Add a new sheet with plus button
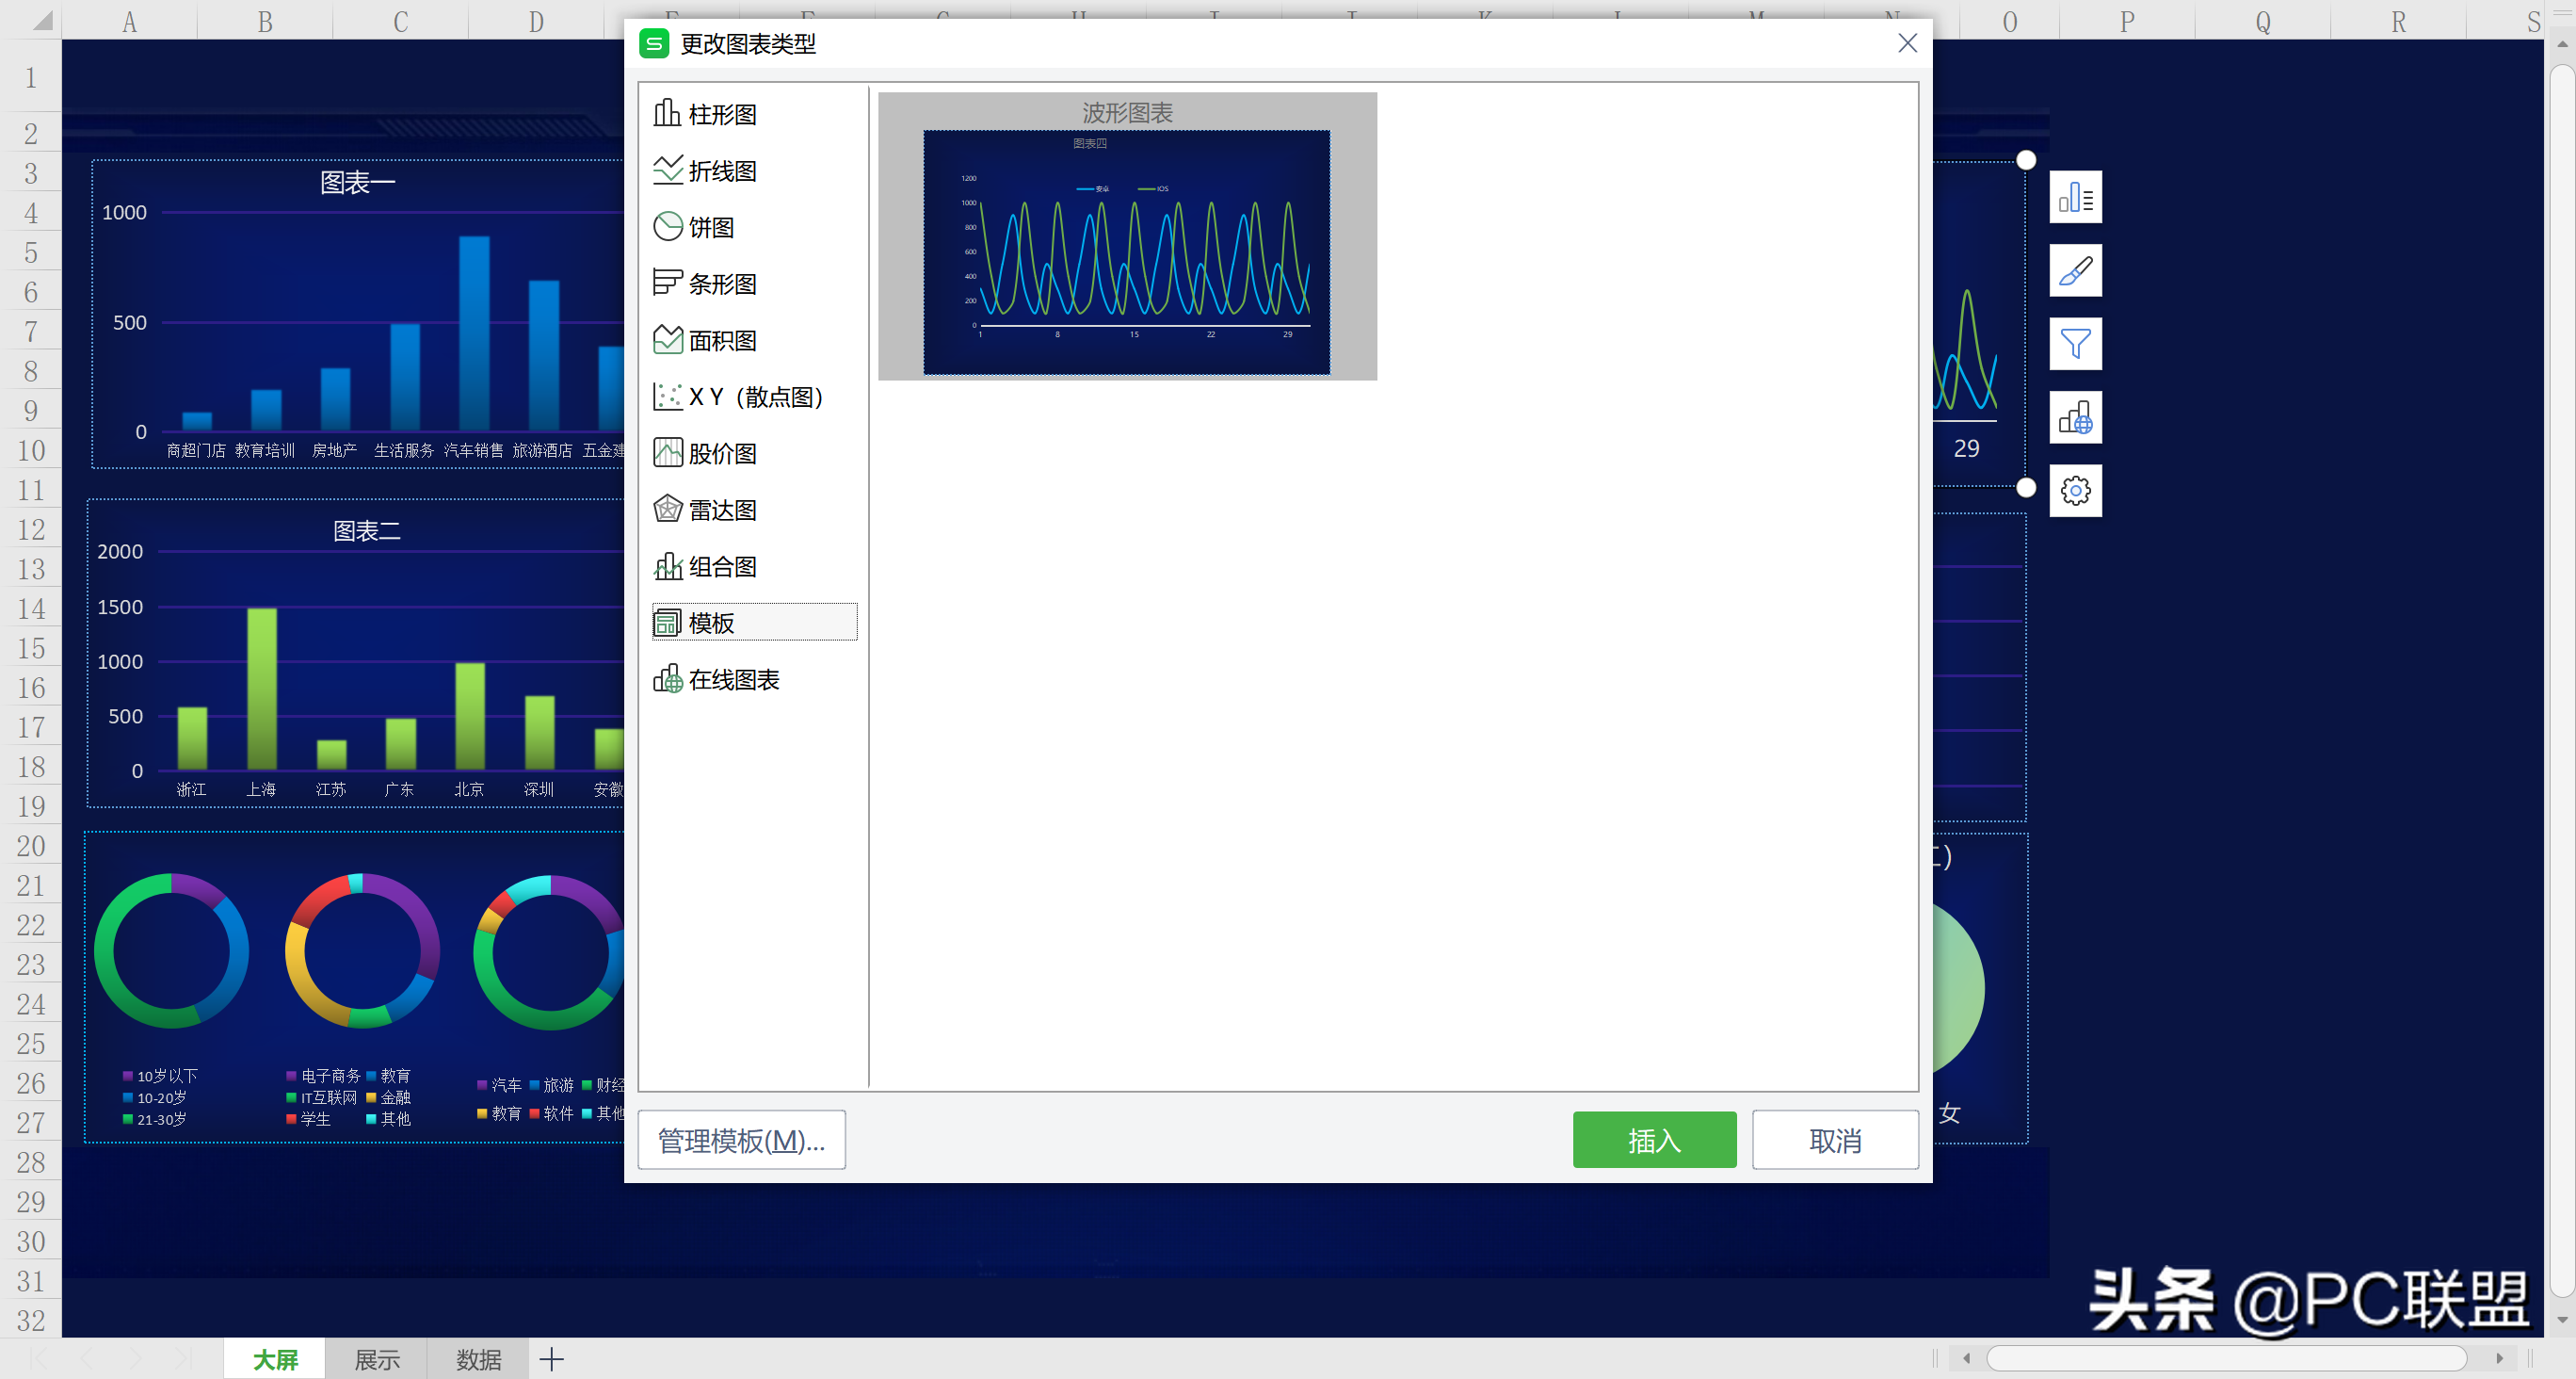Viewport: 2576px width, 1379px height. pos(552,1359)
